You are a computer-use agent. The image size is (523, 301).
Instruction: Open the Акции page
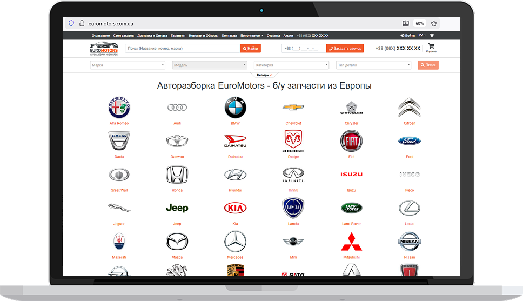(288, 35)
